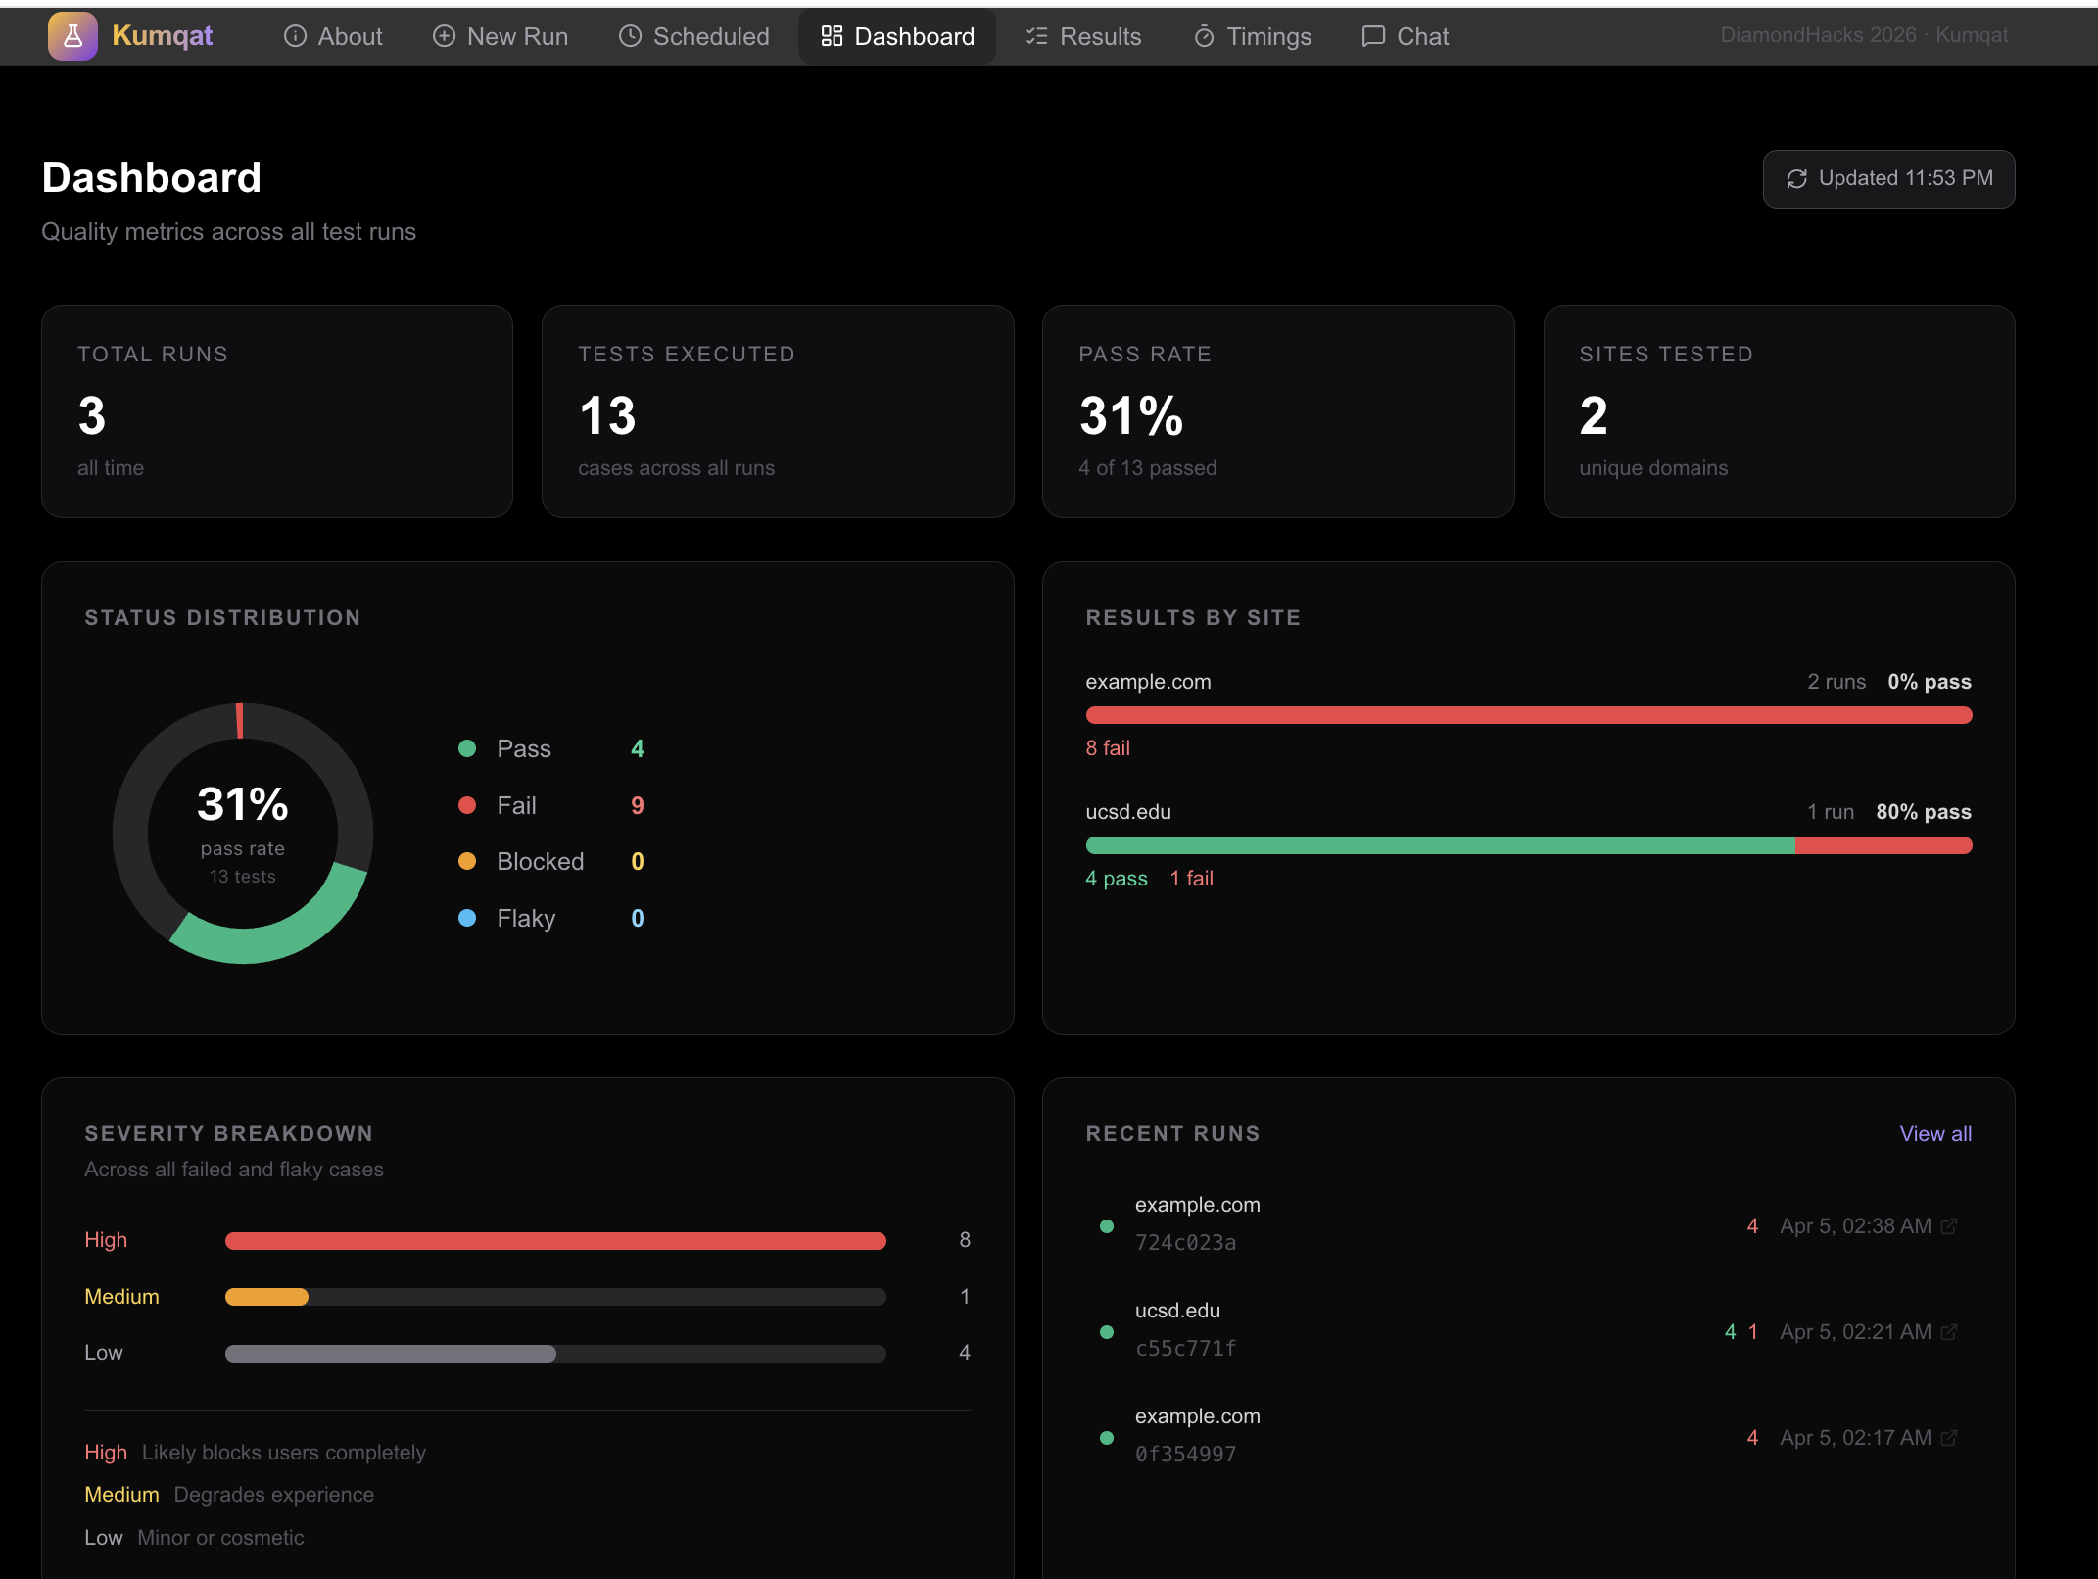This screenshot has height=1579, width=2098.
Task: Click the High severity red bar
Action: click(555, 1240)
